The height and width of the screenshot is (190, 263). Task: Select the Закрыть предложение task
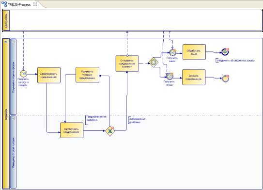click(x=194, y=77)
